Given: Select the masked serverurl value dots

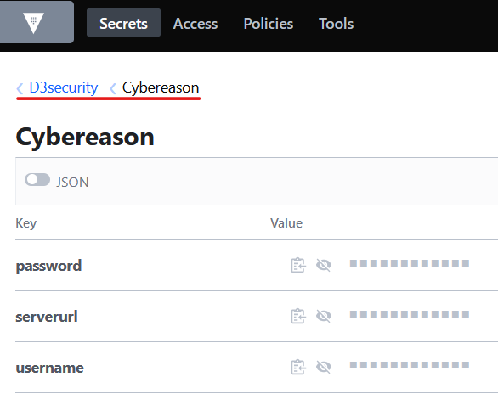Looking at the screenshot, I should point(410,314).
